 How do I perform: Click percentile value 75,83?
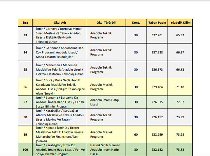point(180,150)
